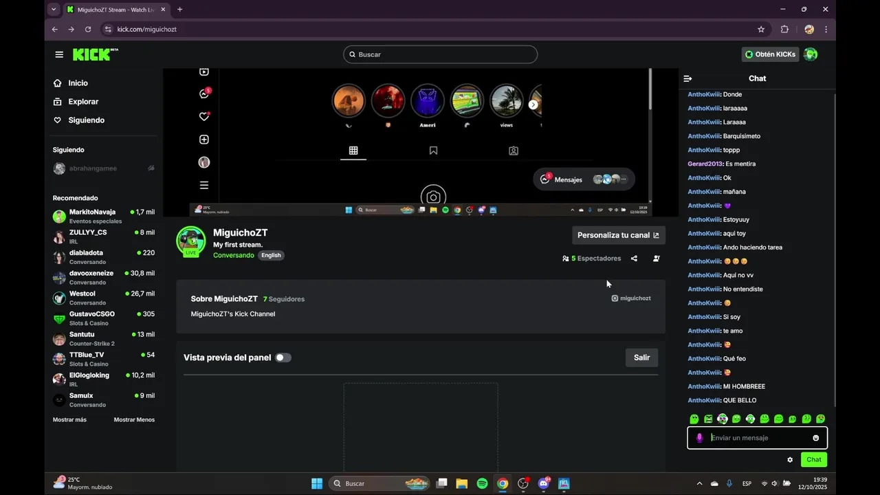Open the hamburger sidebar menu
The image size is (880, 495).
pos(59,54)
